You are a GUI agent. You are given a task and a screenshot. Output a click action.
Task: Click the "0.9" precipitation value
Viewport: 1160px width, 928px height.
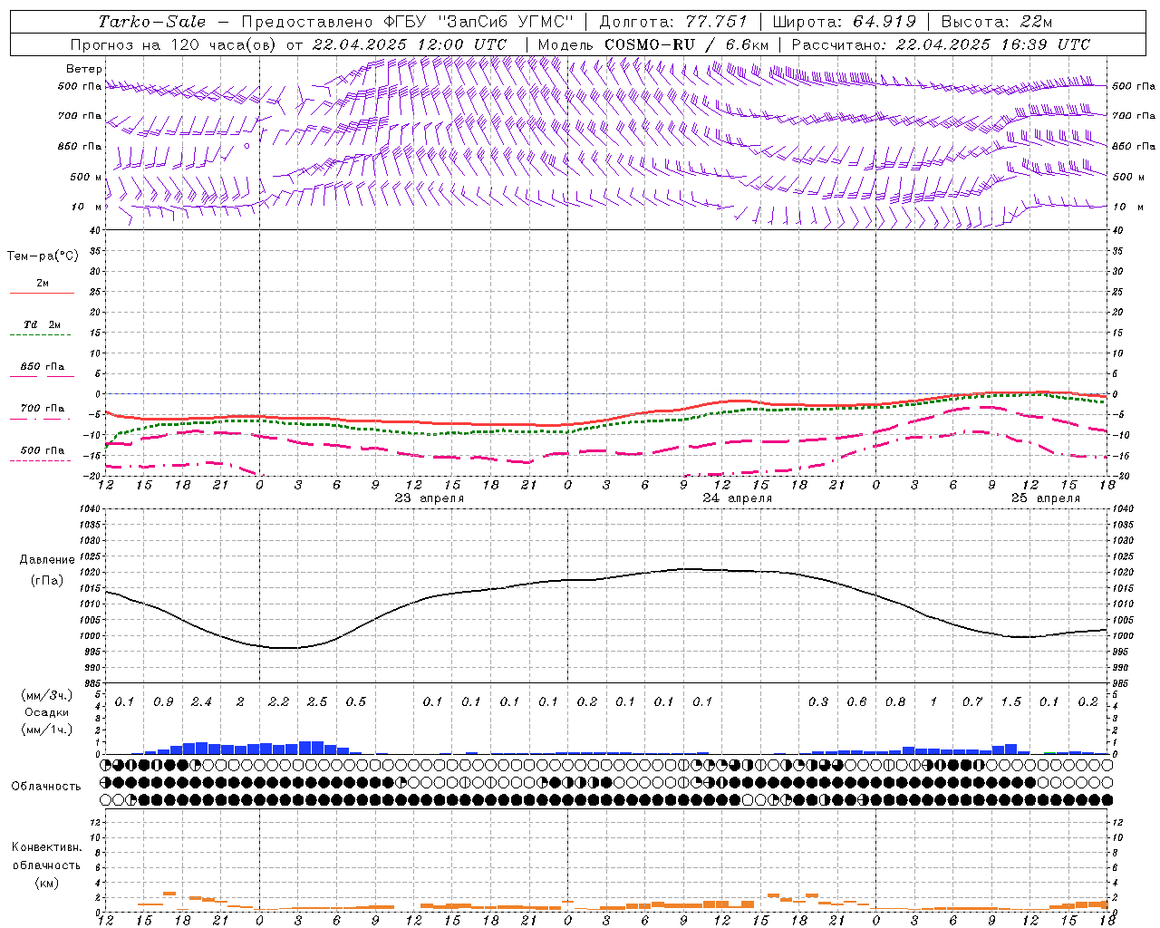tap(163, 702)
